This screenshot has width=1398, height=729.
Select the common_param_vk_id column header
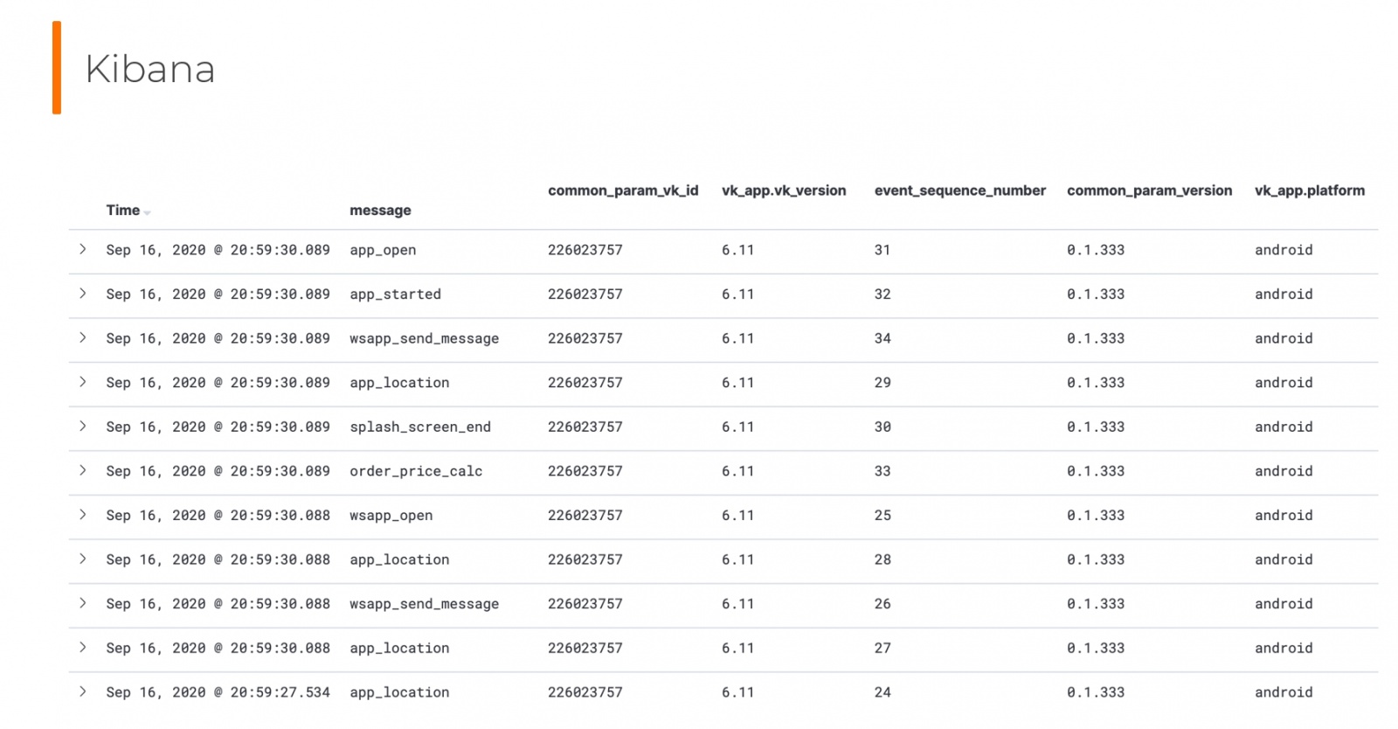(623, 191)
